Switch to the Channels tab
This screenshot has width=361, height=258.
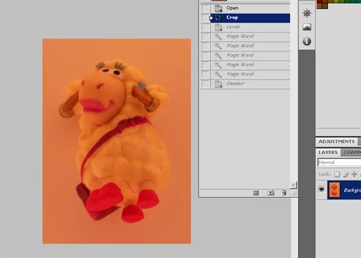352,152
